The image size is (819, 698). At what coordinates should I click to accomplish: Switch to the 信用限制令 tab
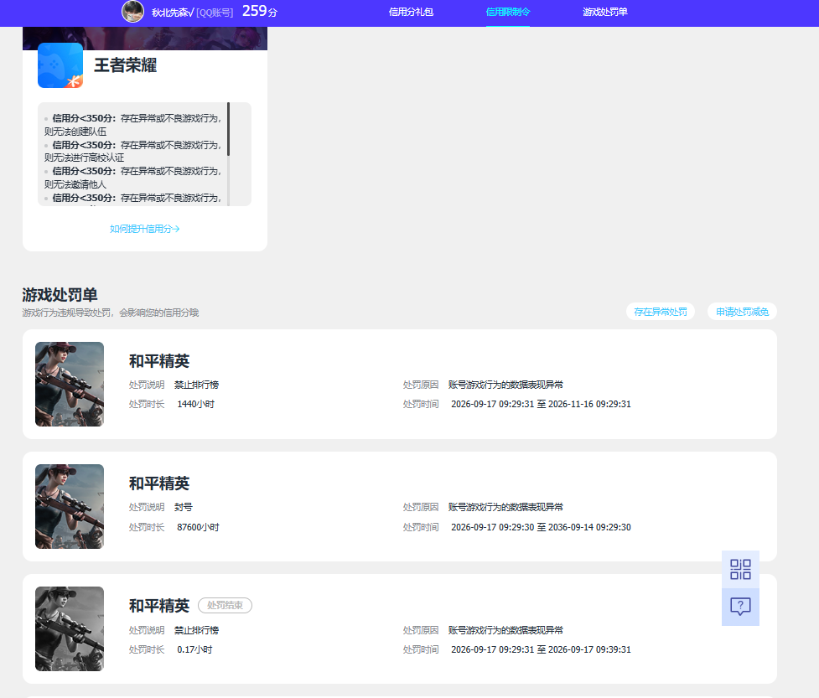(x=508, y=12)
